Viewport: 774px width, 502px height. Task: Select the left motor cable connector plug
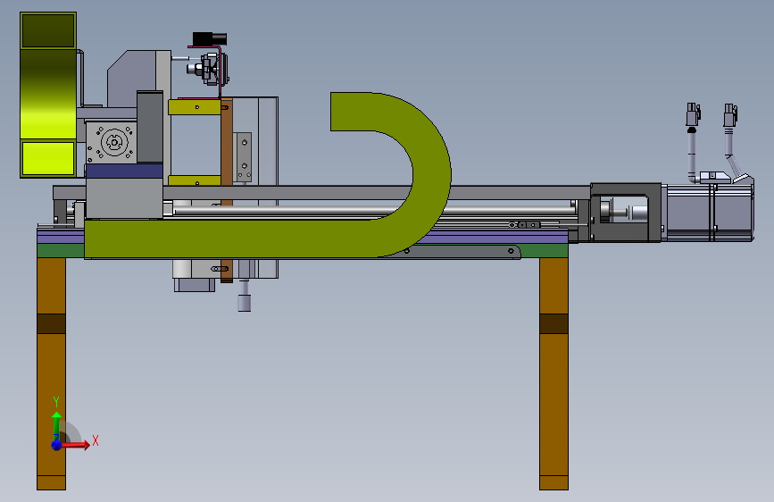pyautogui.click(x=693, y=114)
